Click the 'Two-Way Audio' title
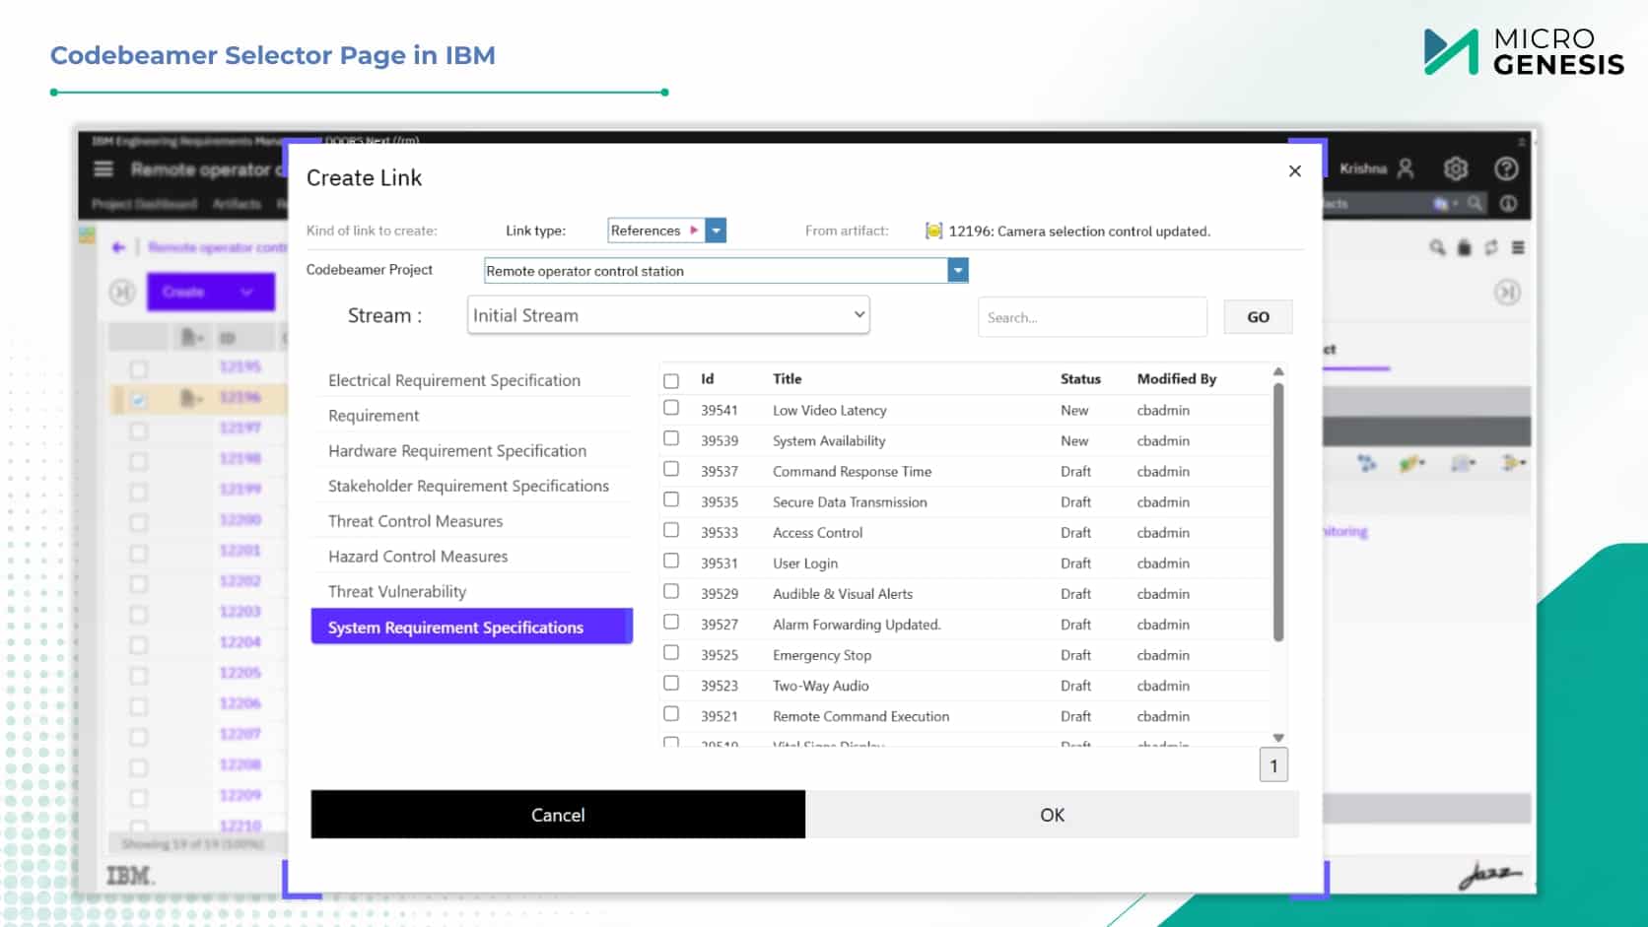1648x927 pixels. pos(821,686)
